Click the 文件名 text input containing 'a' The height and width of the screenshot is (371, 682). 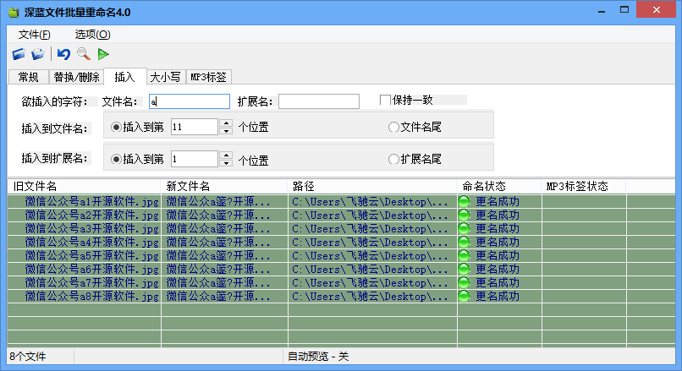[x=190, y=101]
